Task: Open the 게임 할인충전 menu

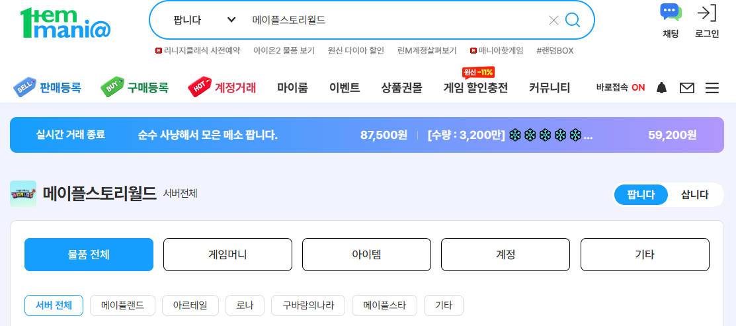Action: (476, 88)
